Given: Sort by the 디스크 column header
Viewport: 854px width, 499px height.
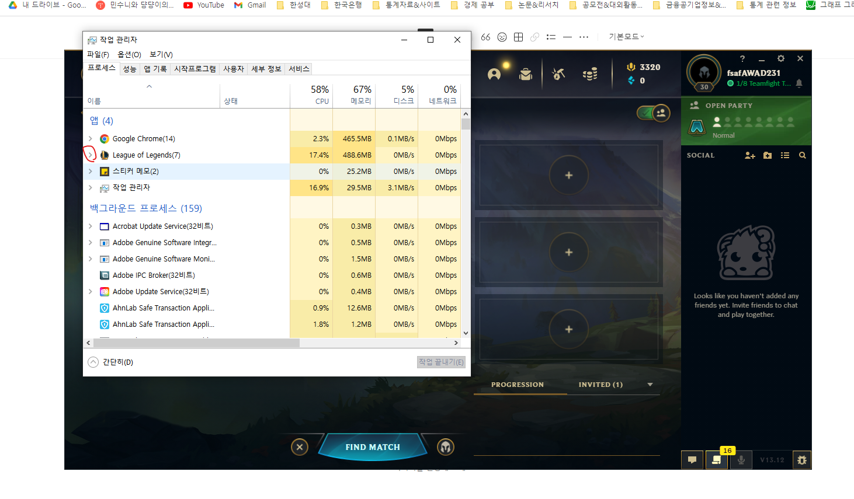Looking at the screenshot, I should click(397, 95).
